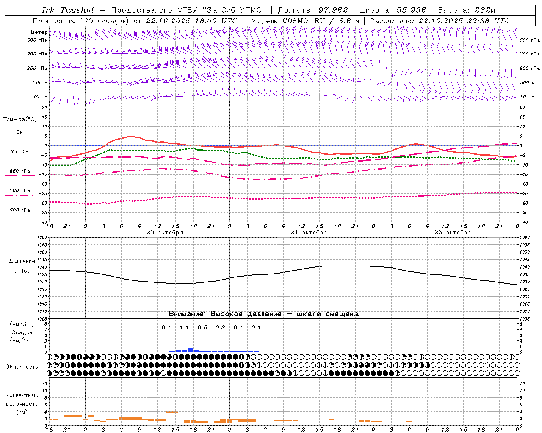
Task: Click the calm wind circle on 10 м row
Action: pyautogui.click(x=361, y=96)
